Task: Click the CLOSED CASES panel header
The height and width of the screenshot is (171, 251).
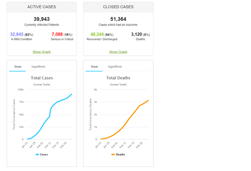Action: pos(118,7)
